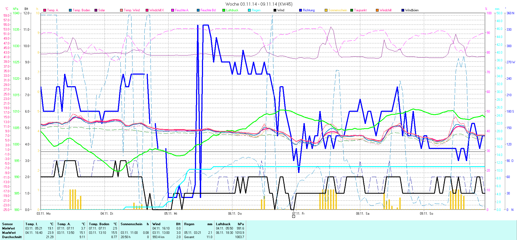Click the 08.11. Sa date label
The image size is (517, 240).
362,214
